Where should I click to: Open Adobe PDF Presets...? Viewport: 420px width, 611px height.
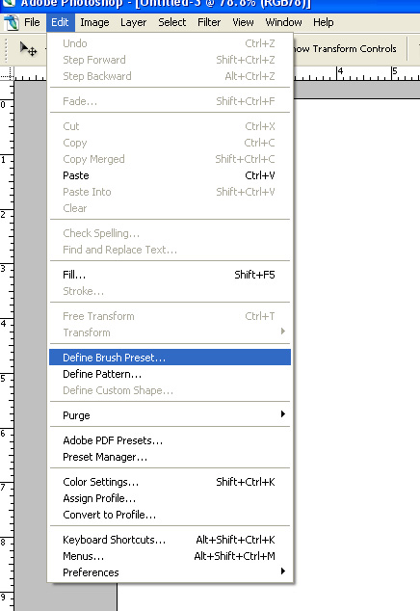click(x=170, y=440)
